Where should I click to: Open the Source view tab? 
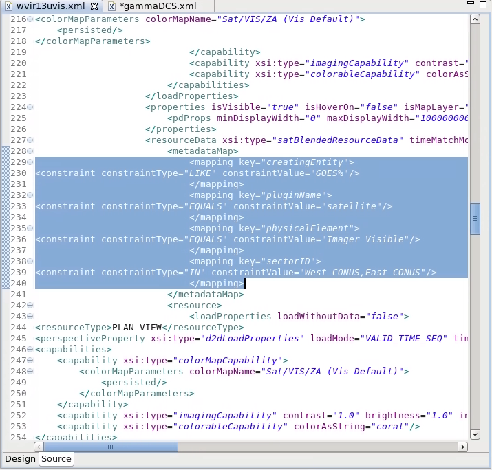pyautogui.click(x=56, y=459)
